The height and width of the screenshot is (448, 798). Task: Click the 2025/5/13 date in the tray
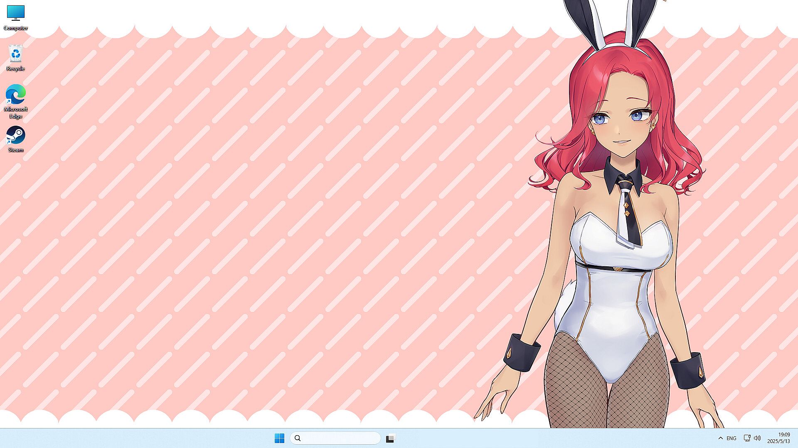pyautogui.click(x=778, y=441)
